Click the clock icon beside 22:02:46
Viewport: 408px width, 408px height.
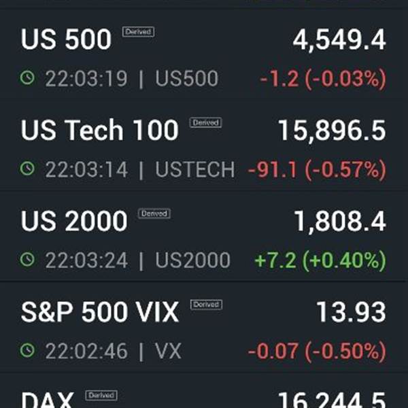(27, 350)
